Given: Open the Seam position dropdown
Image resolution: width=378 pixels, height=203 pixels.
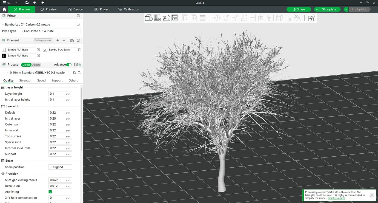Looking at the screenshot, I should point(60,167).
